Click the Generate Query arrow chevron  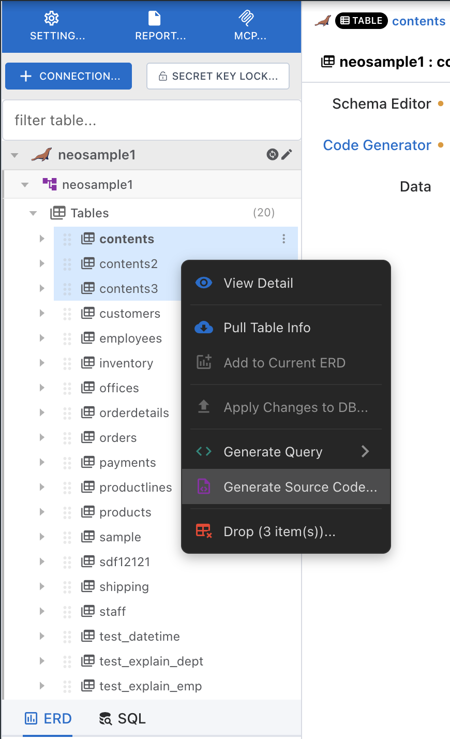pyautogui.click(x=365, y=451)
